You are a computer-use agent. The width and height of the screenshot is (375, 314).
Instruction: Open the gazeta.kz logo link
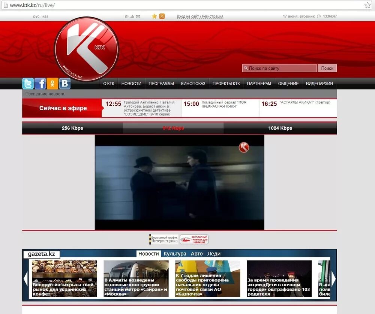coord(42,254)
